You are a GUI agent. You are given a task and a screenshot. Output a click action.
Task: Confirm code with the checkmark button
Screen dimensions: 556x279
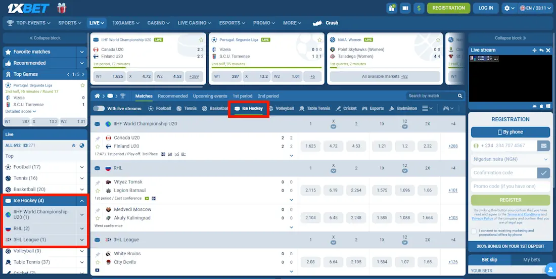point(543,173)
